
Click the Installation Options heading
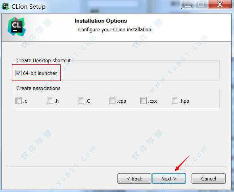pos(101,21)
